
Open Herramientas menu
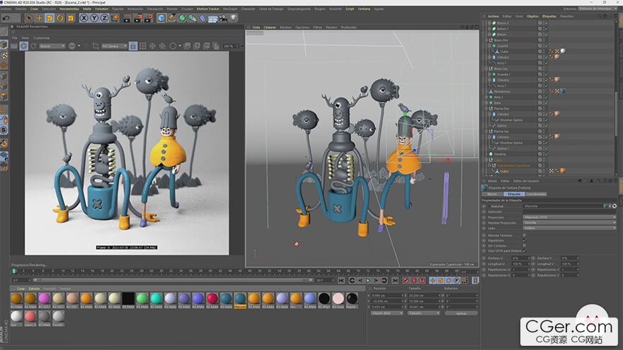coord(69,8)
